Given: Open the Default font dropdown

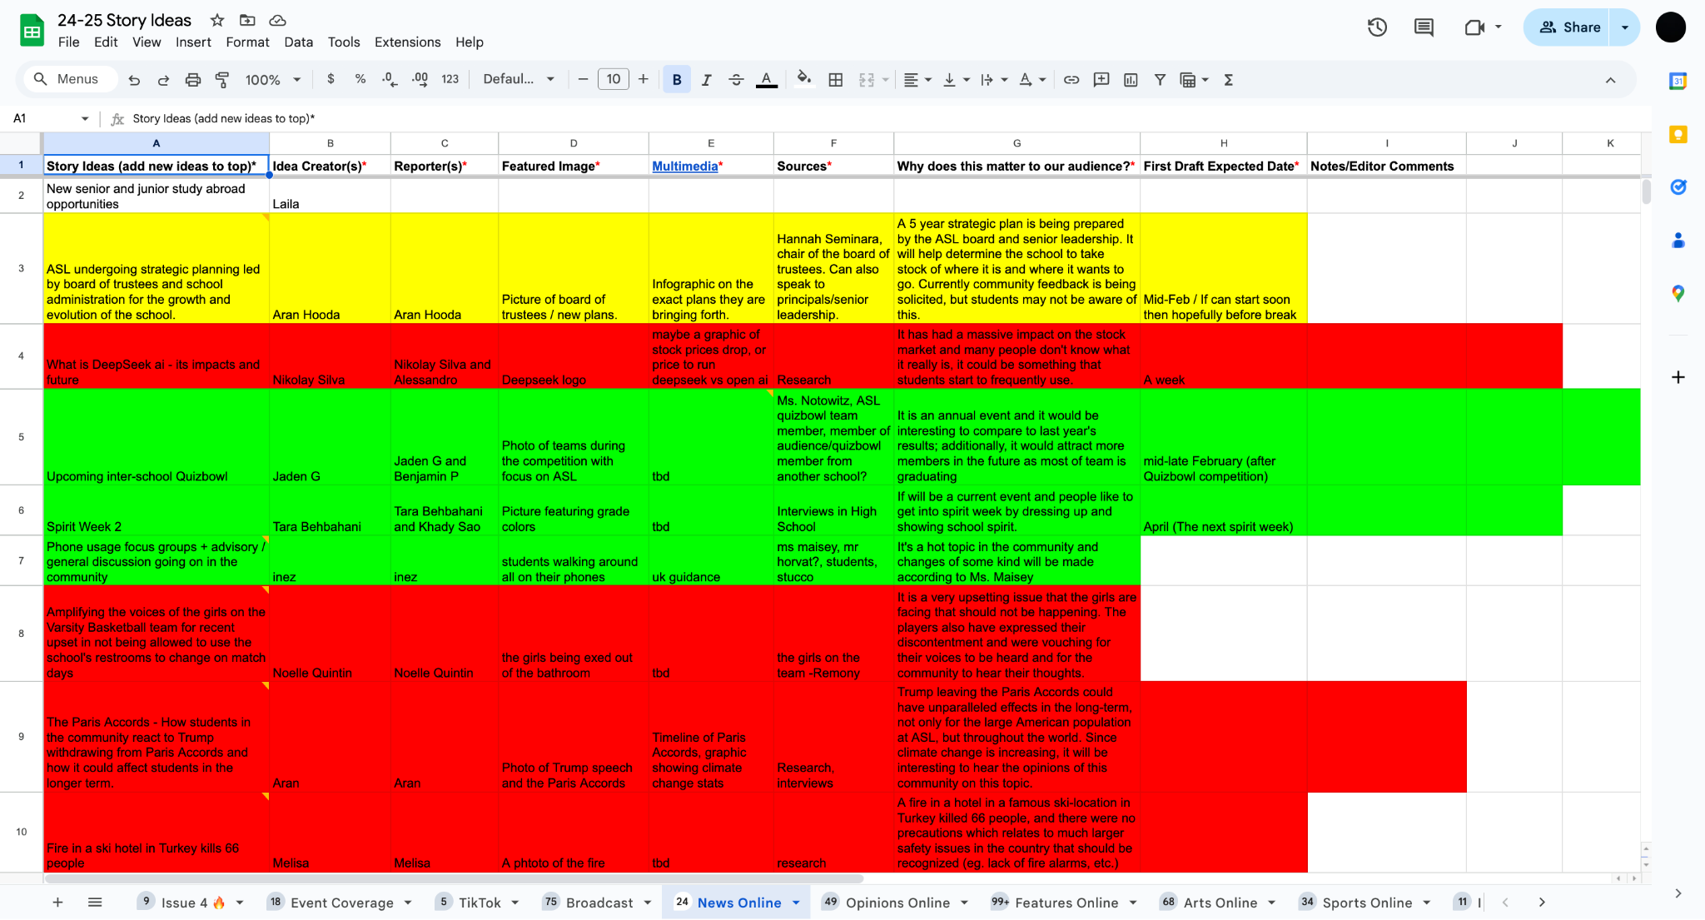Looking at the screenshot, I should click(x=518, y=79).
